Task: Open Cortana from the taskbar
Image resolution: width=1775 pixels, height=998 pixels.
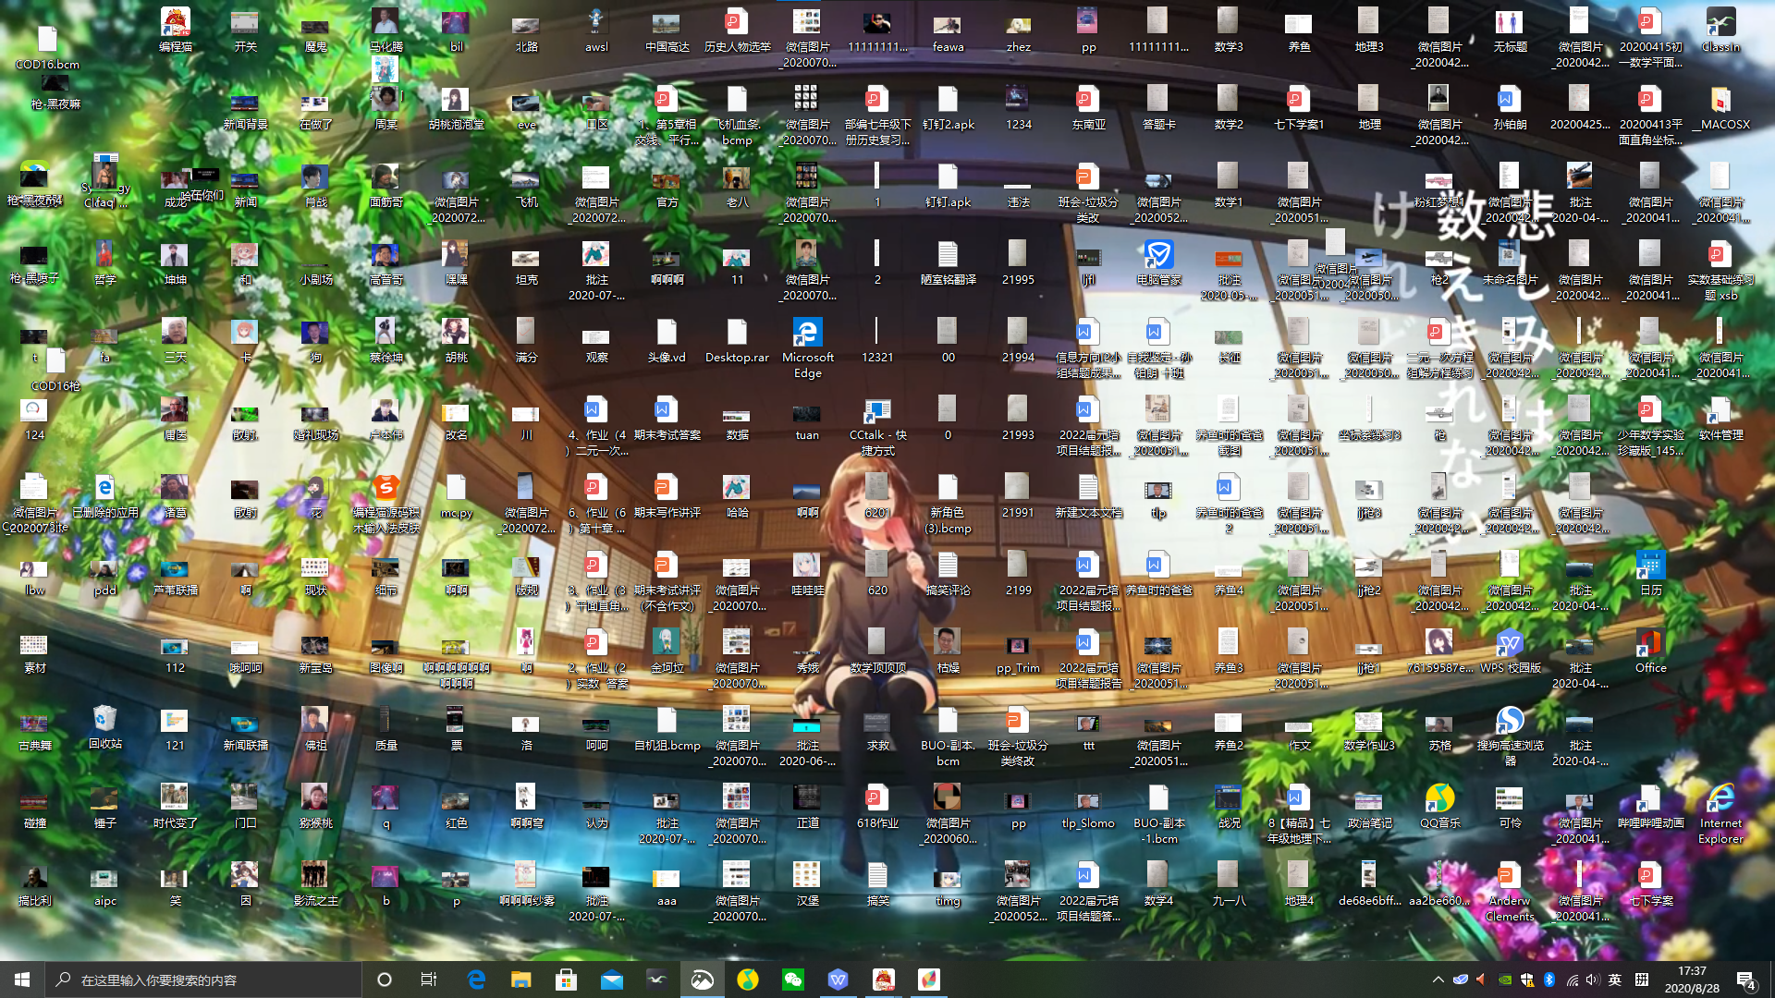Action: (385, 980)
